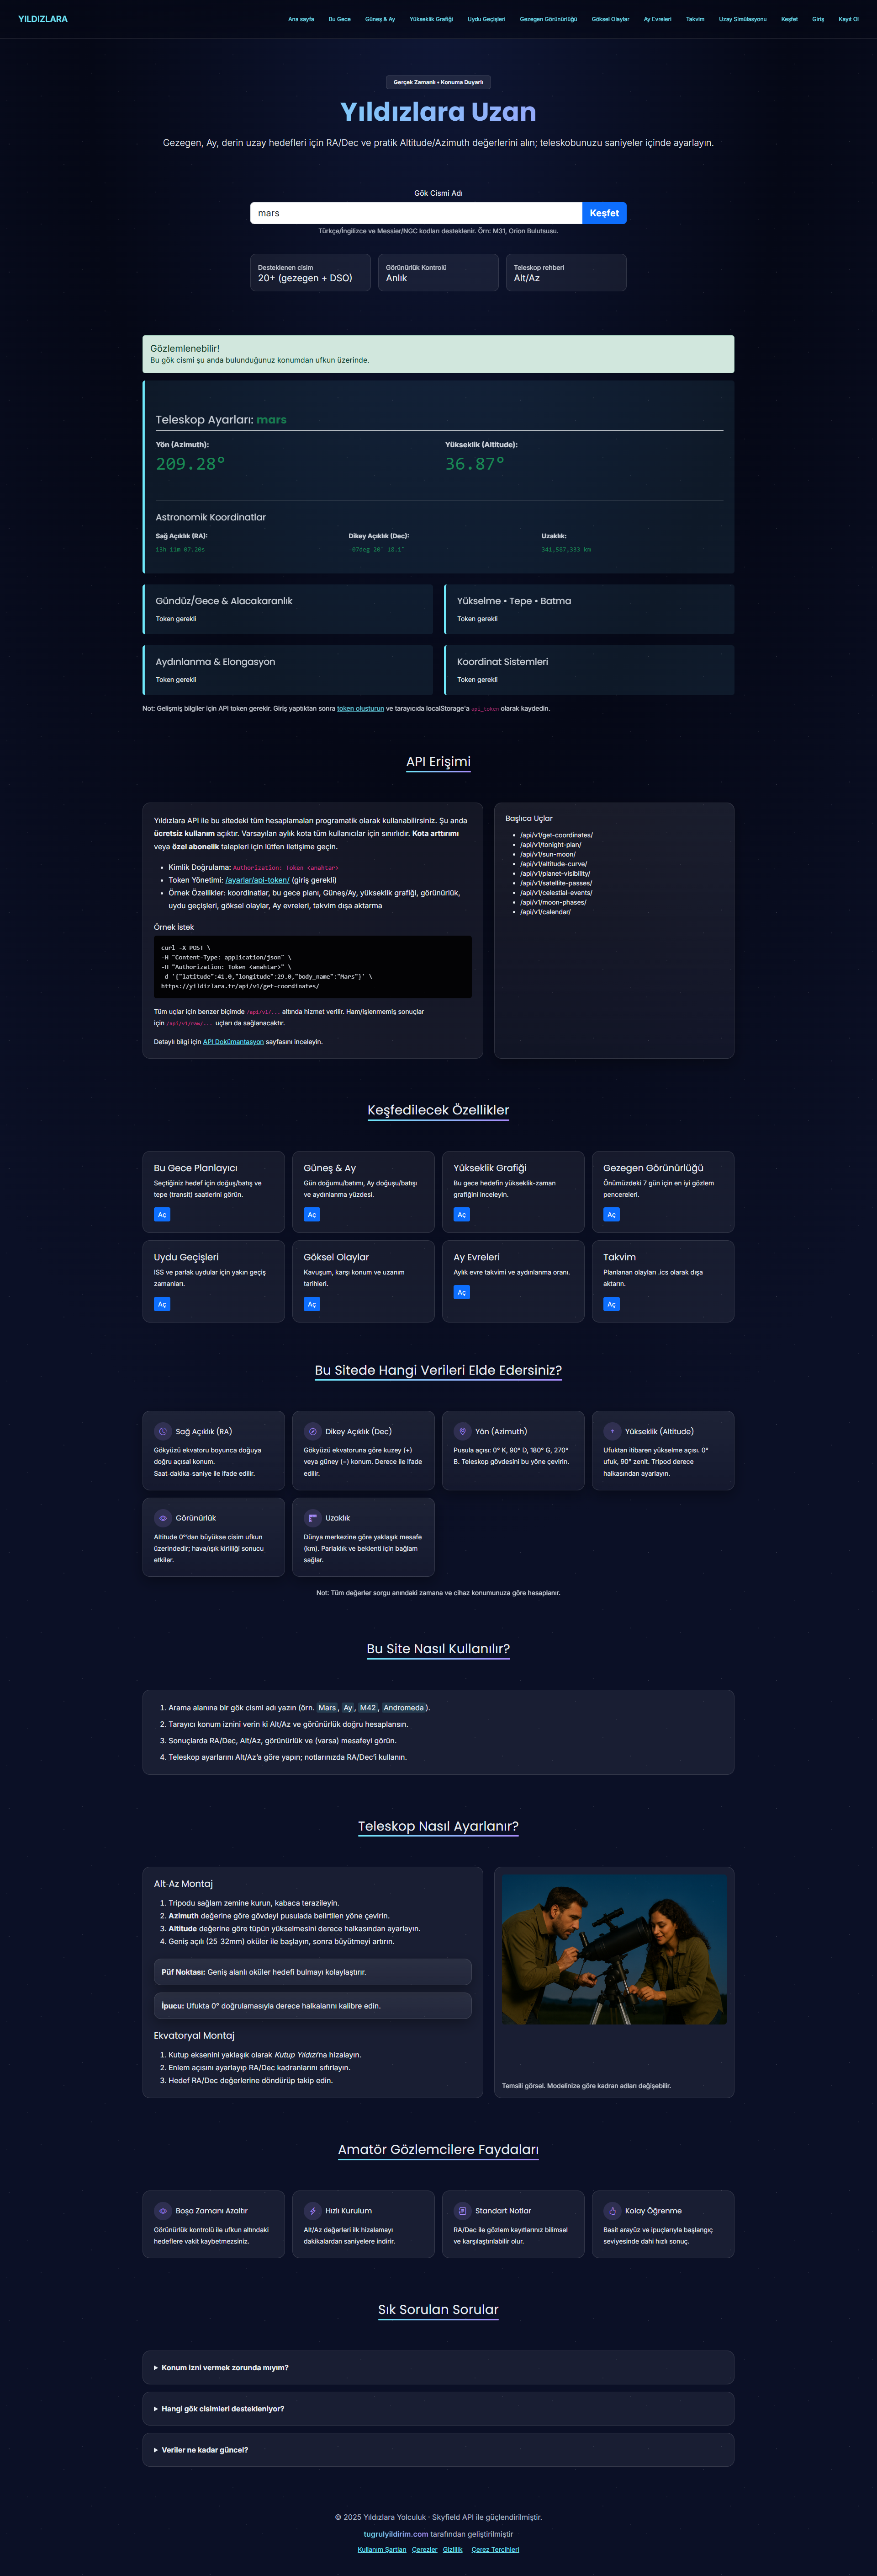Click the YILDIZLARA site logo
The height and width of the screenshot is (2576, 877).
click(43, 19)
